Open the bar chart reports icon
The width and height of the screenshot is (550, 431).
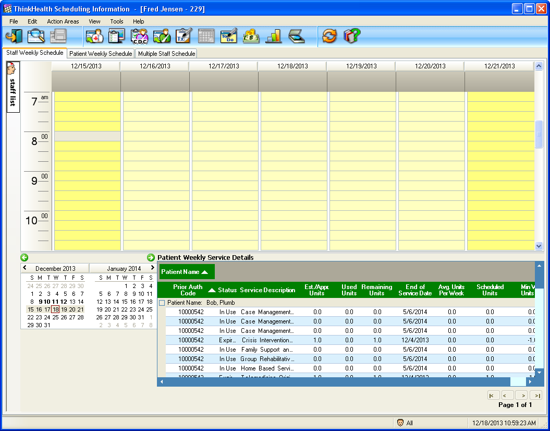pyautogui.click(x=274, y=36)
